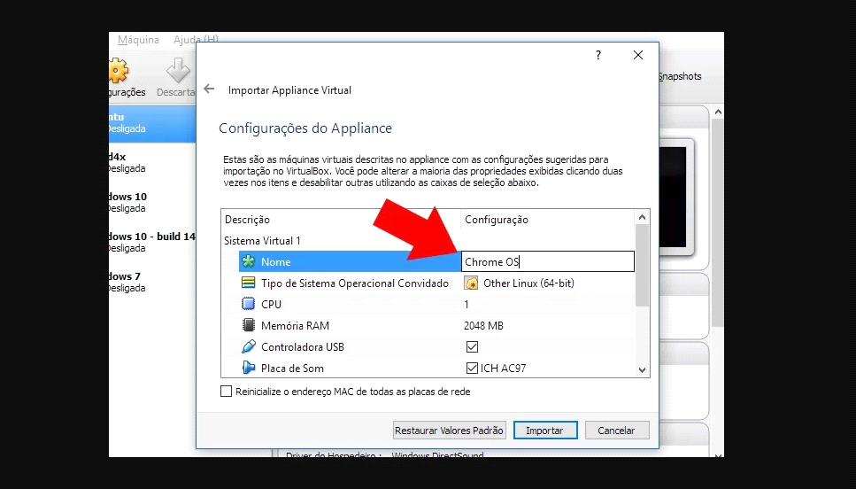
Task: Click the name field containing Chrome OS
Action: click(548, 261)
